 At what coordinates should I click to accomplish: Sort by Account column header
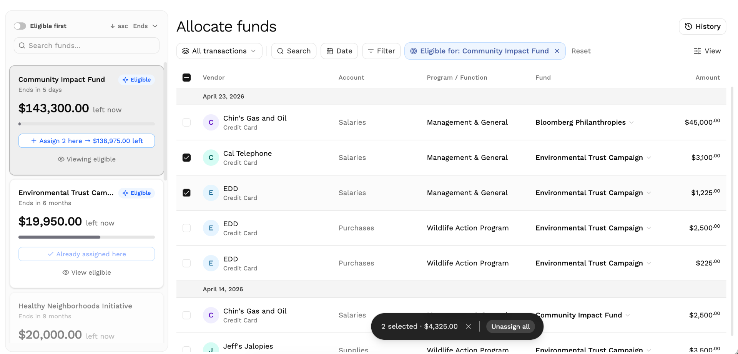351,77
